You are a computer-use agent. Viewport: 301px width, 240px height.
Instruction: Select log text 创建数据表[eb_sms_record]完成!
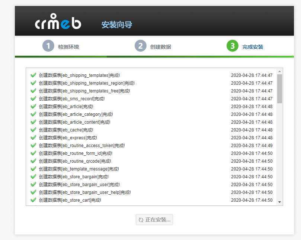(72, 99)
